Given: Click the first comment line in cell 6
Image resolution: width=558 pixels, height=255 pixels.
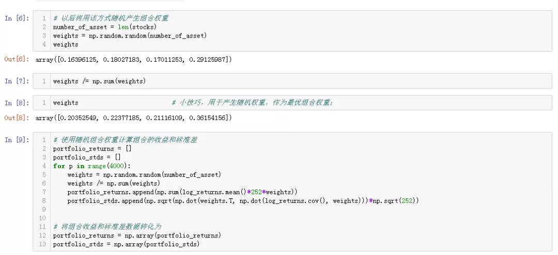Looking at the screenshot, I should tap(111, 18).
